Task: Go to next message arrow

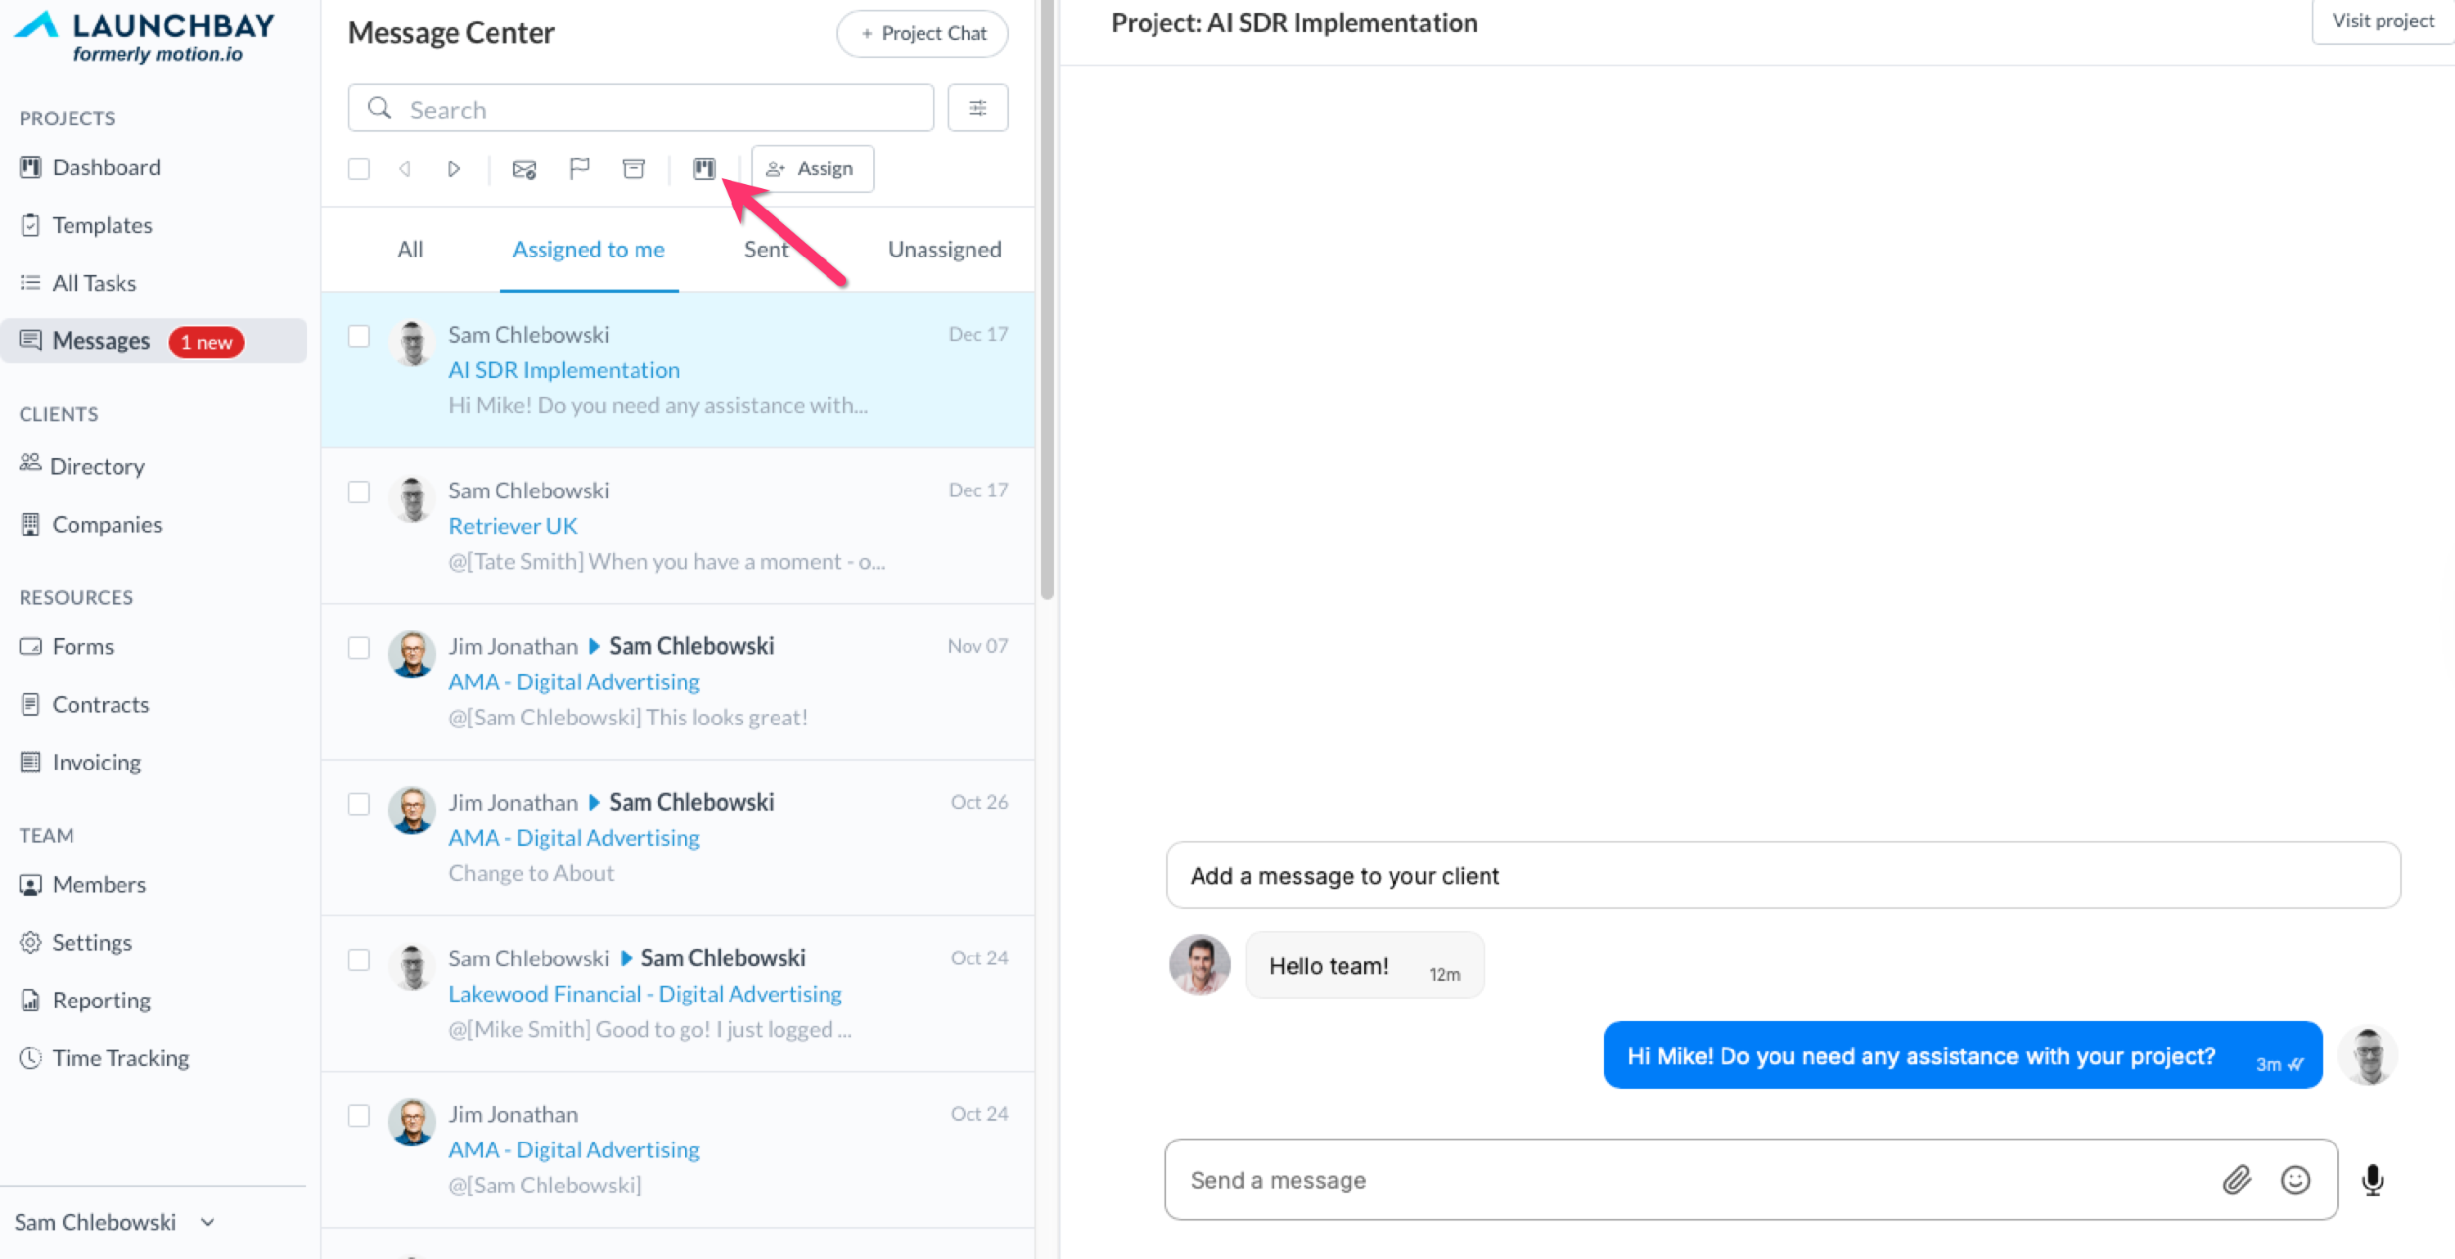Action: (453, 169)
